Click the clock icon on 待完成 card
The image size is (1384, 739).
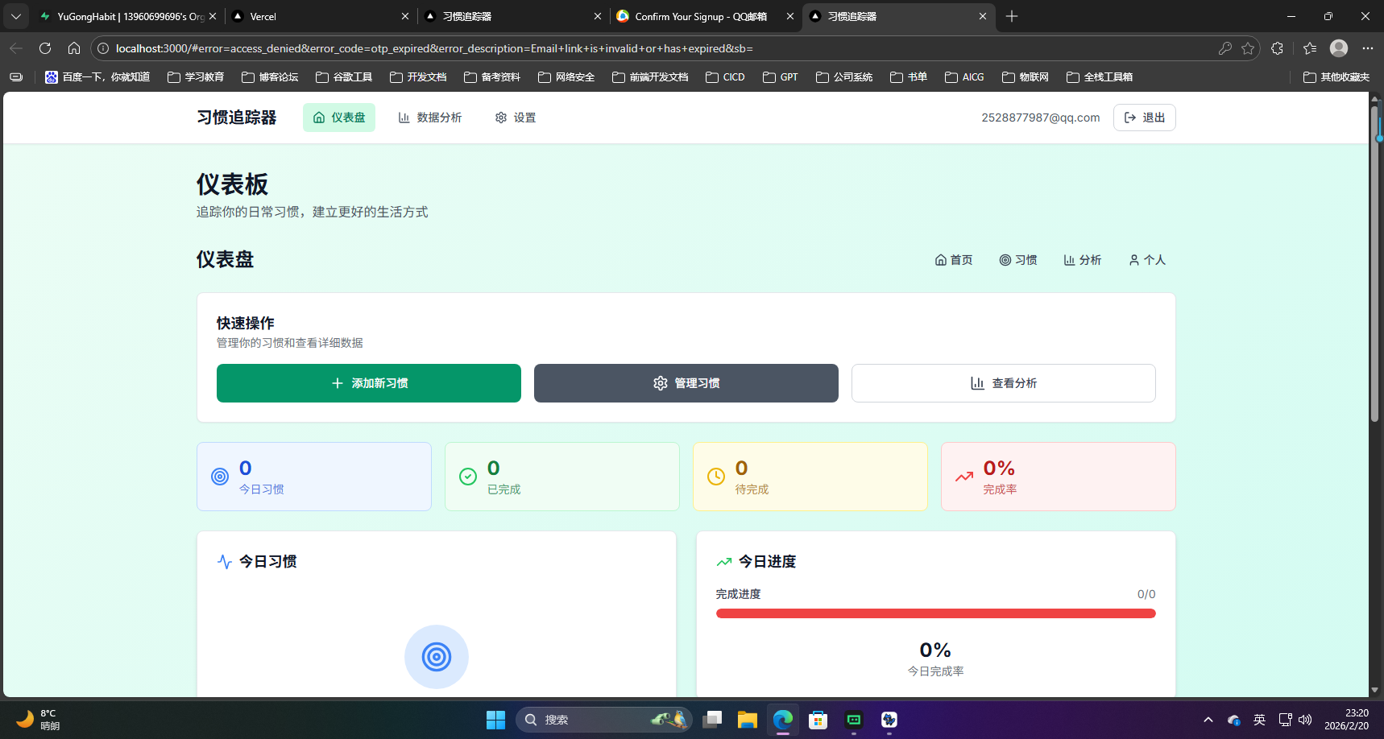click(716, 477)
